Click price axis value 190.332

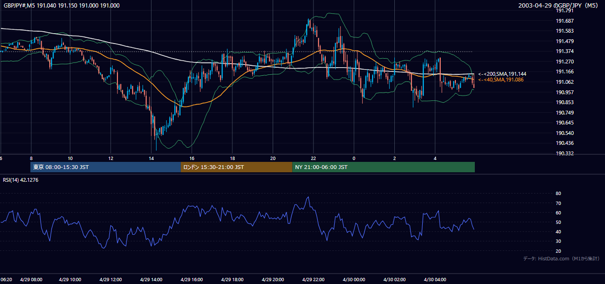point(564,153)
